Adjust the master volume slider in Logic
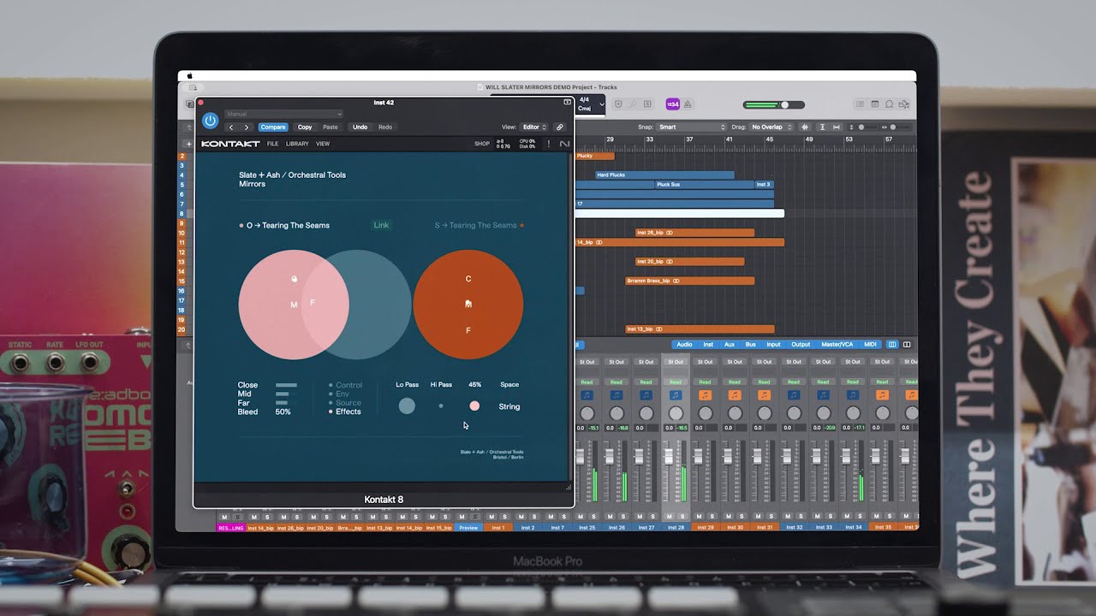The width and height of the screenshot is (1096, 616). 774,104
